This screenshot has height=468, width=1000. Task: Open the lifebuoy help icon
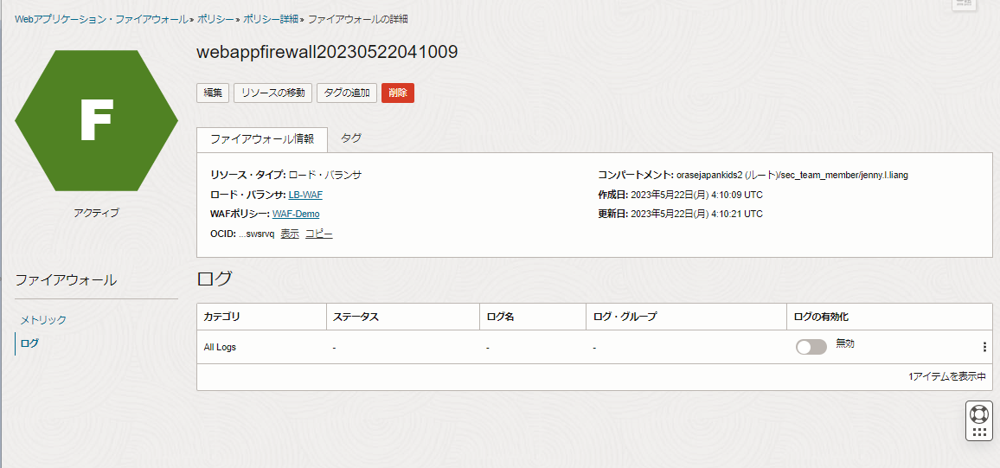(979, 414)
